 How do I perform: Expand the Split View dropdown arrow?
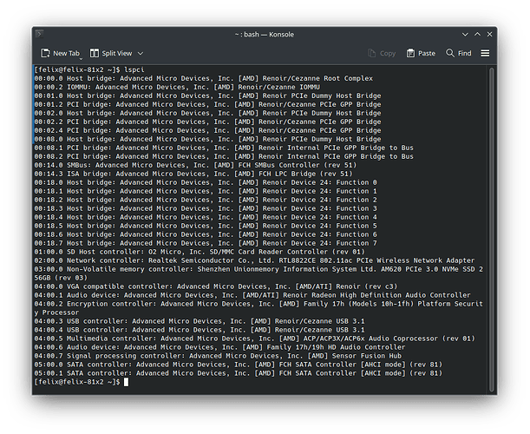point(141,53)
